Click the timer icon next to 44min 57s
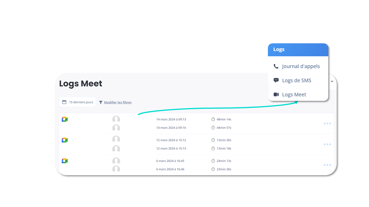This screenshot has width=369, height=207. point(213,128)
